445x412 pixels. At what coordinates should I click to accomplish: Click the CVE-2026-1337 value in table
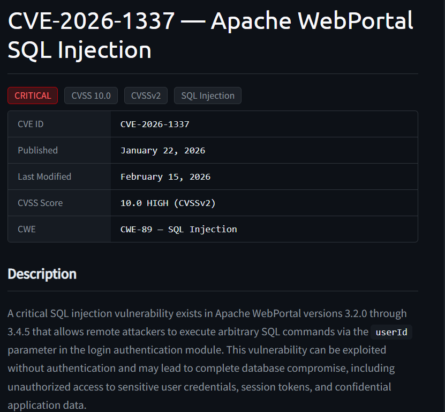155,124
